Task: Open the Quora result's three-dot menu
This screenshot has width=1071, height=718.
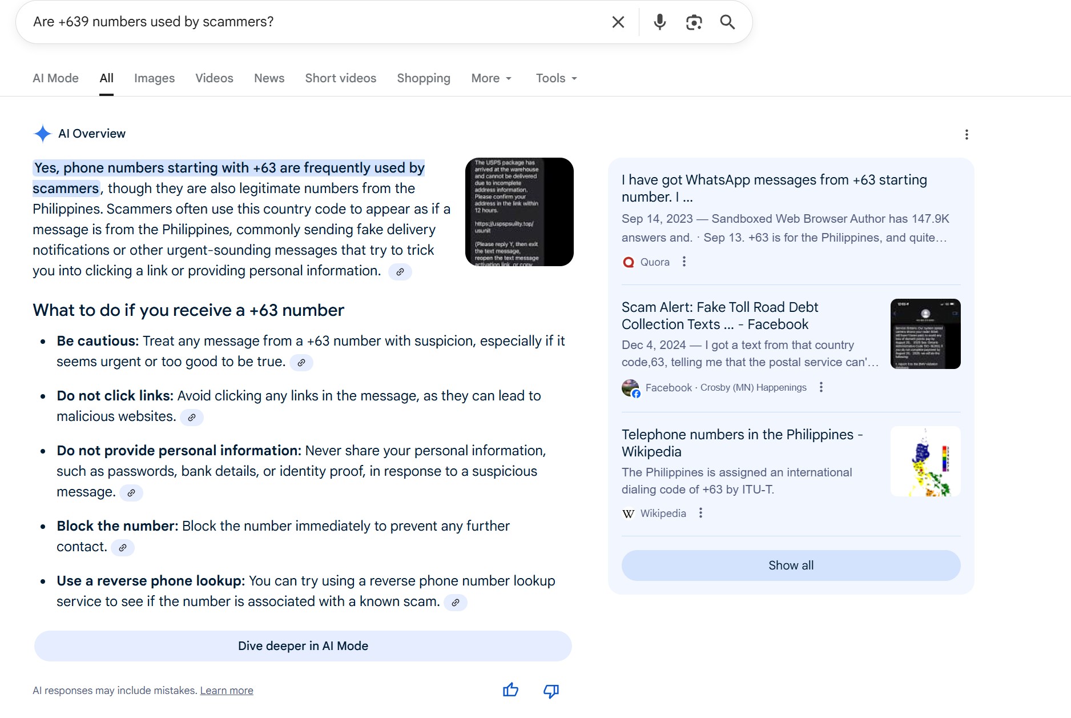Action: pos(684,262)
